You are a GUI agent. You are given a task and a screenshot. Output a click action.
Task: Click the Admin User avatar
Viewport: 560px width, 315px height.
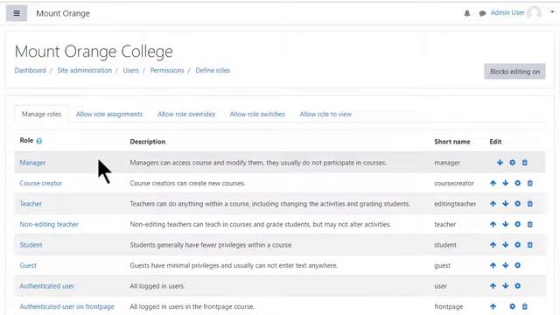[535, 13]
